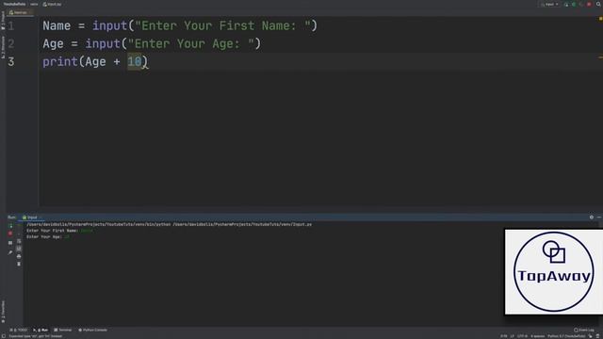Click the Input.py breadcrumb
The image size is (603, 339).
point(52,4)
